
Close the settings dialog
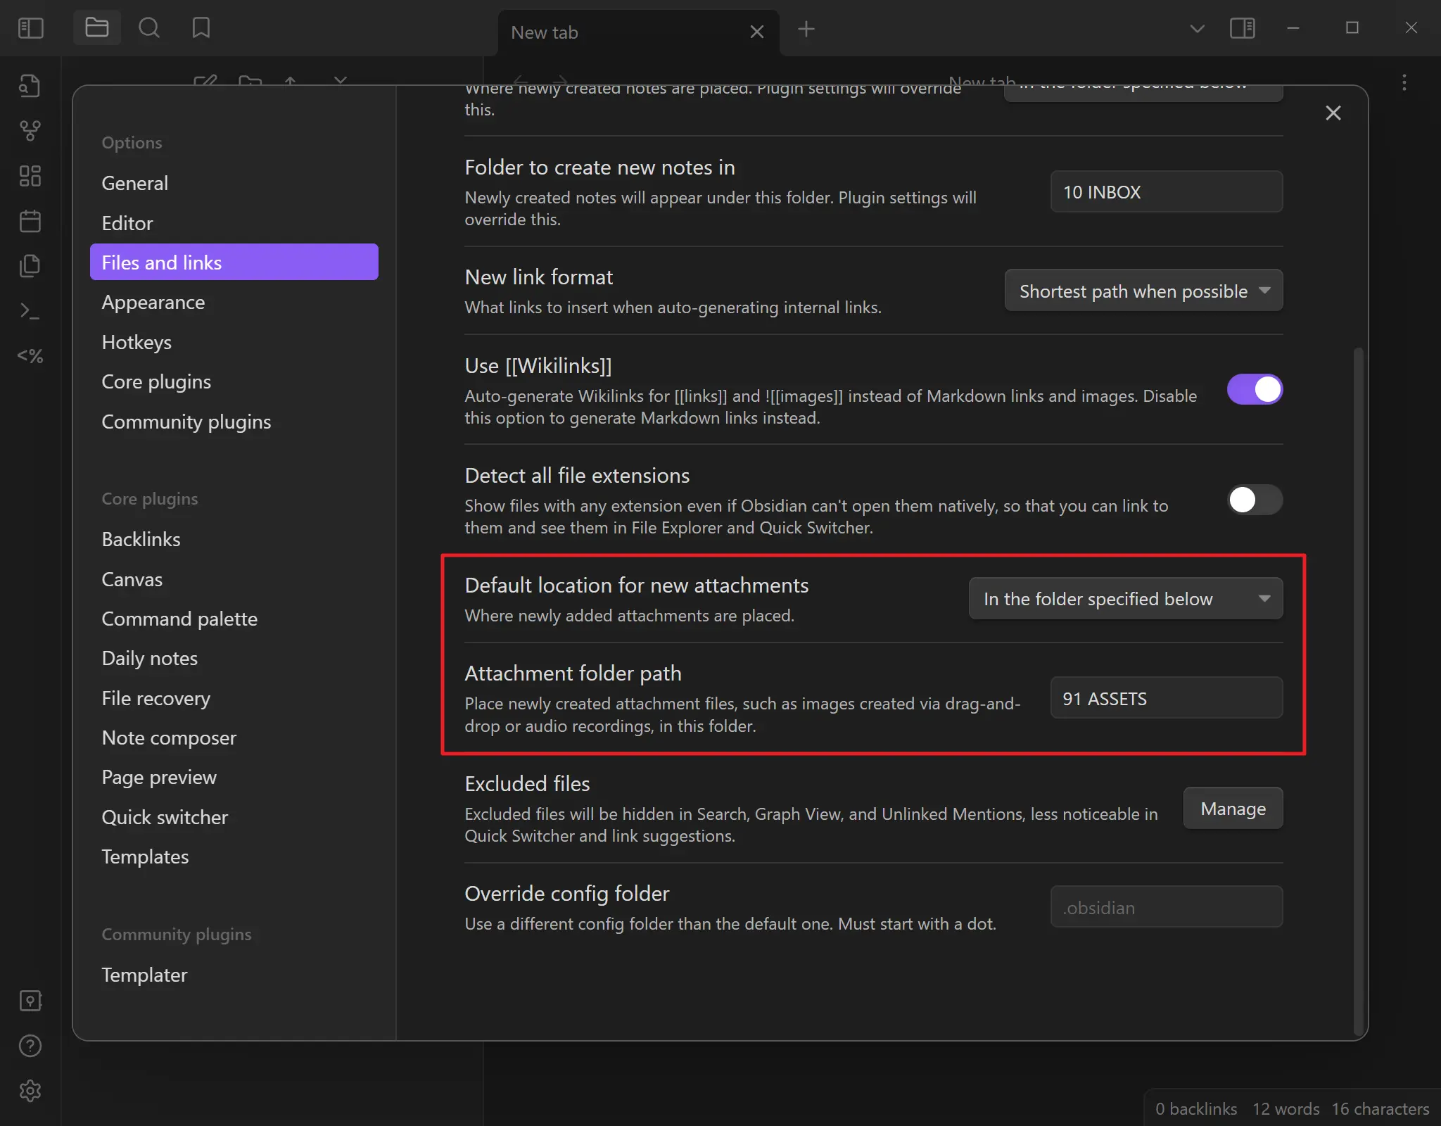pos(1333,113)
